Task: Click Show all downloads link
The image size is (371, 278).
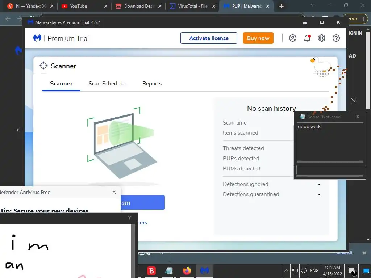Action: point(343,253)
